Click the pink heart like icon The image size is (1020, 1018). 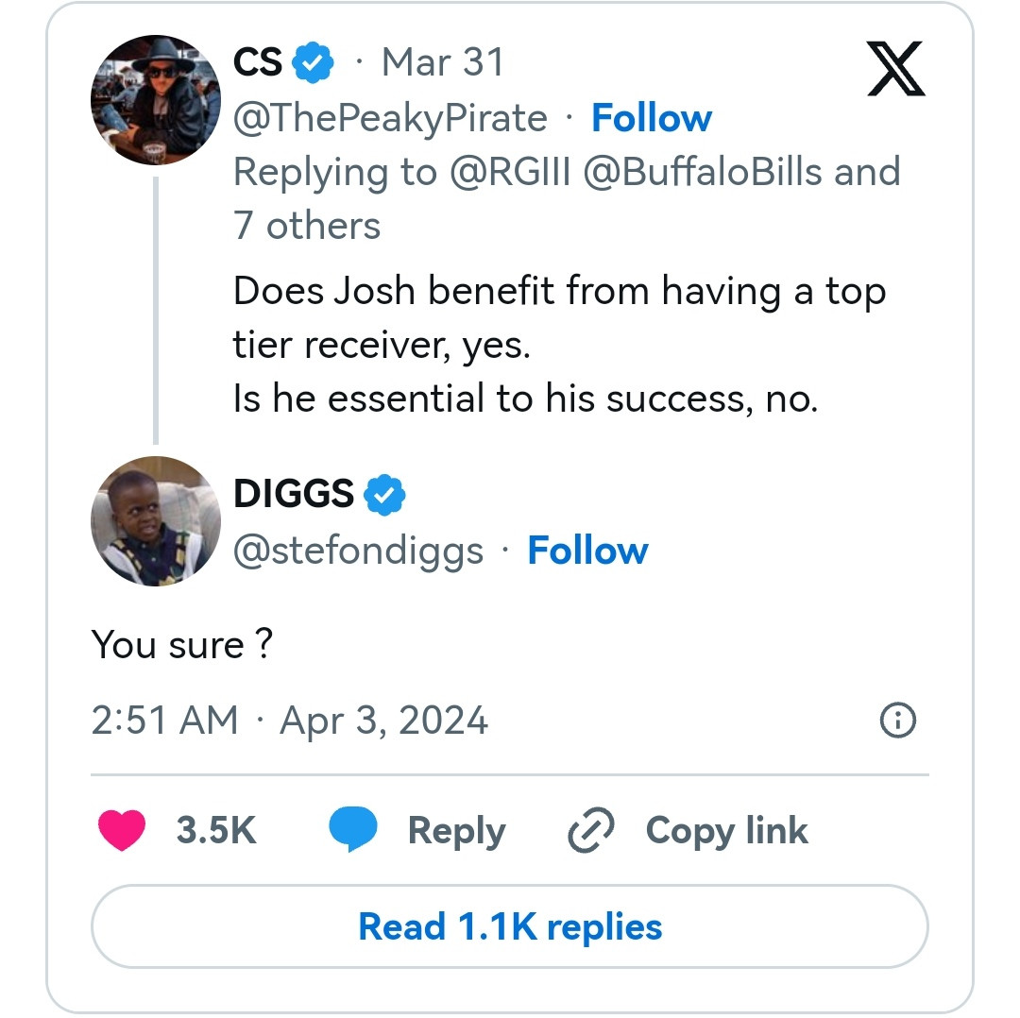[x=122, y=831]
